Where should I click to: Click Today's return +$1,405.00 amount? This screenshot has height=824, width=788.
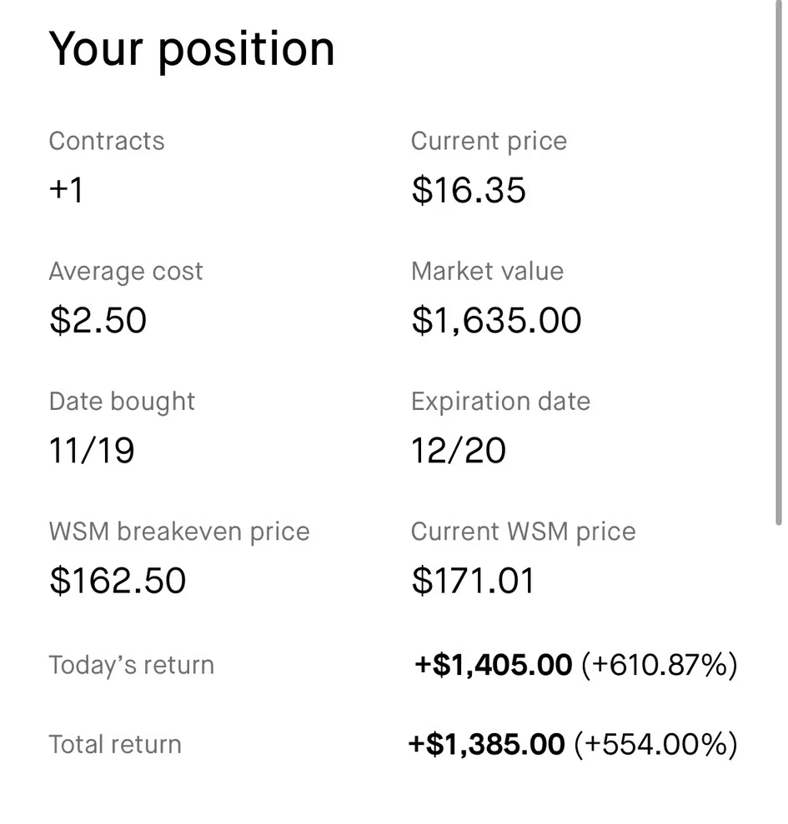(x=493, y=665)
